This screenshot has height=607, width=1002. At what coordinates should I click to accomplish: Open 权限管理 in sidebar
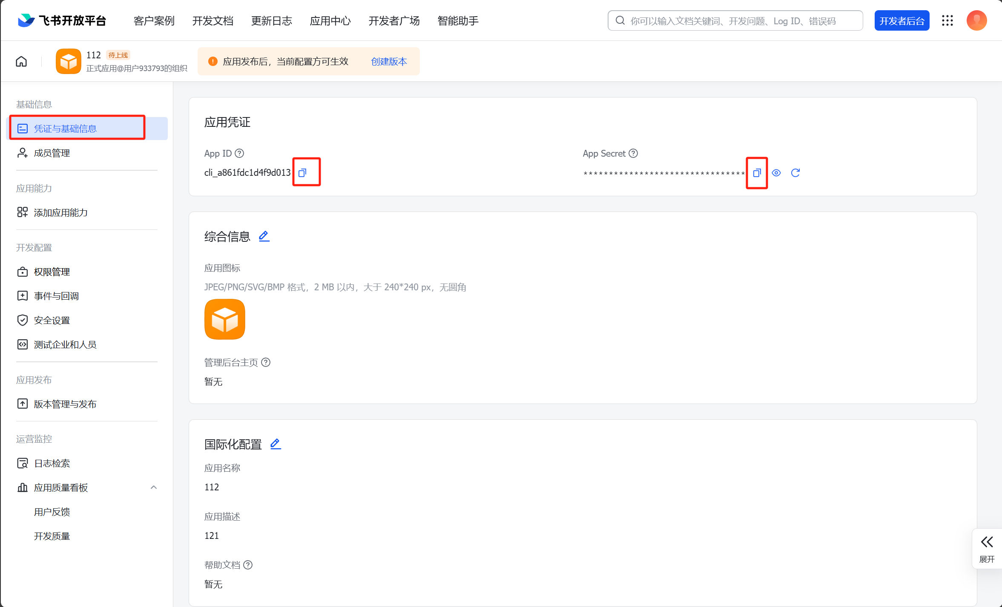(x=52, y=272)
